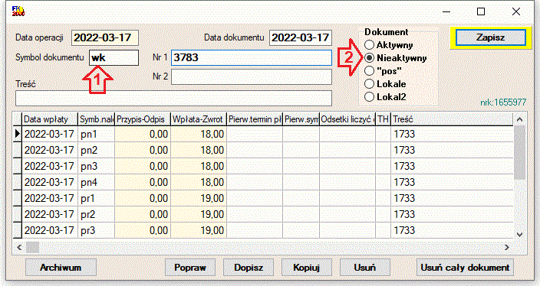This screenshot has height=286, width=540.
Task: Click the Nr 1 field containing 3783
Action: tap(252, 57)
